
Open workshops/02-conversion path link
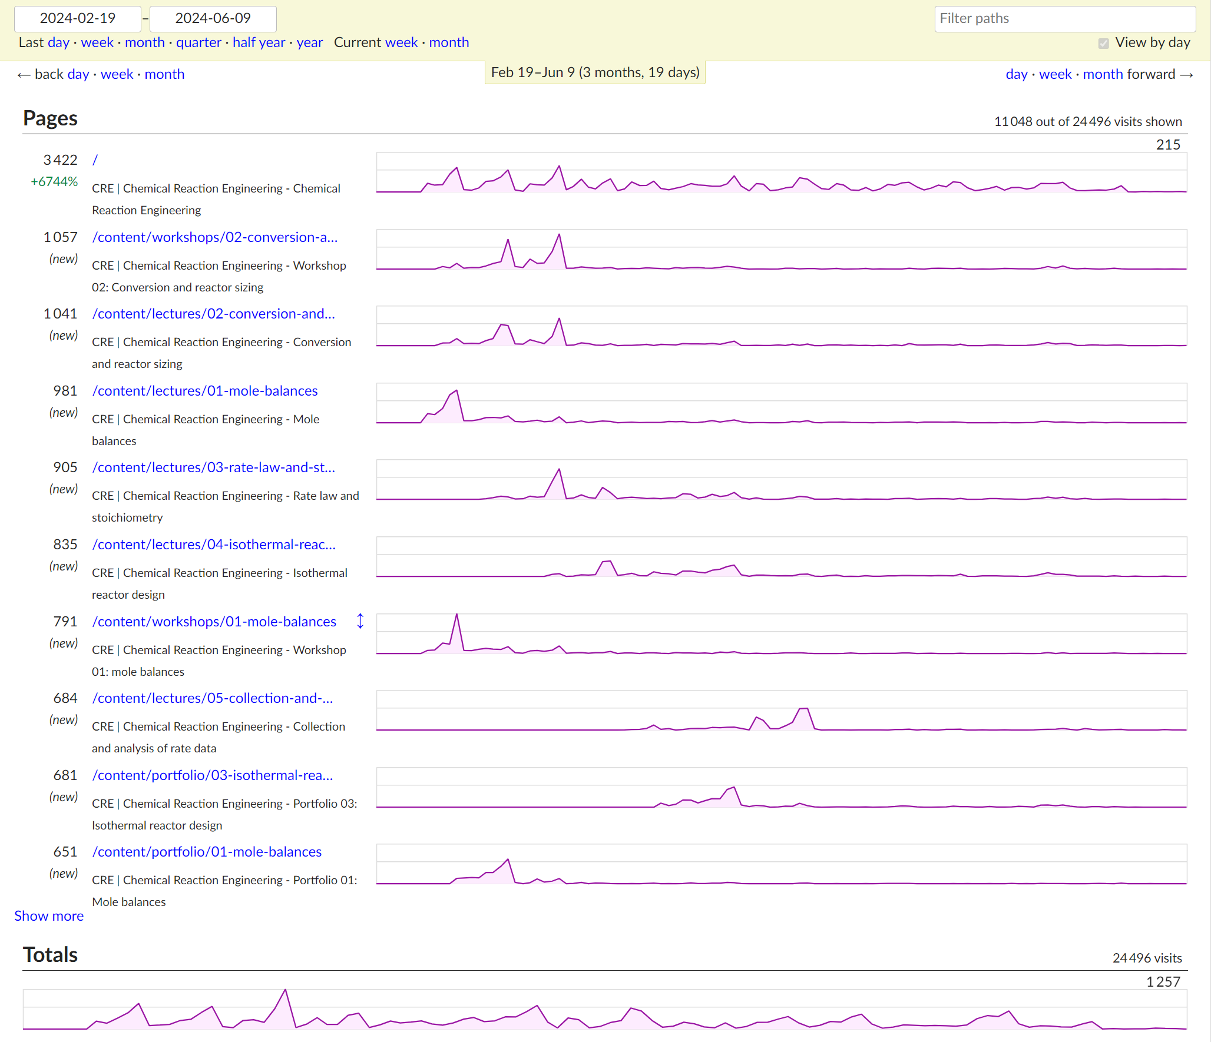(x=215, y=237)
